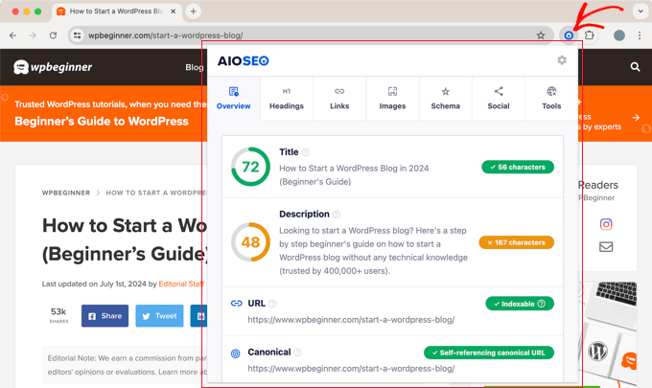This screenshot has width=652, height=388.
Task: Bookmark this page with the star icon
Action: pos(540,35)
